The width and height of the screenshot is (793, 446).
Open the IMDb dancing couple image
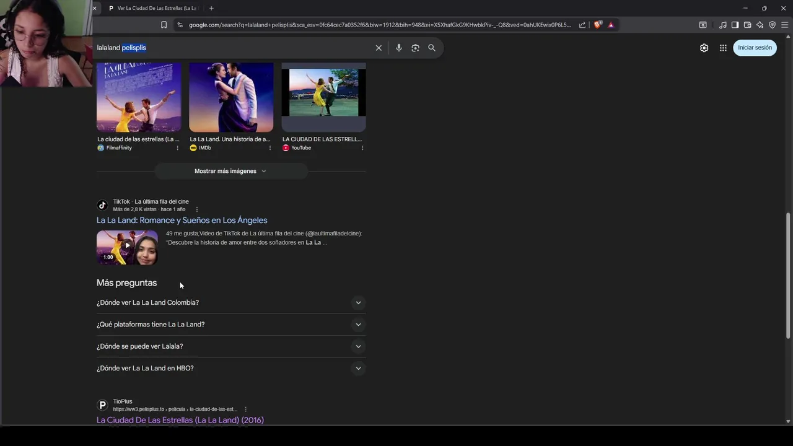pyautogui.click(x=231, y=97)
